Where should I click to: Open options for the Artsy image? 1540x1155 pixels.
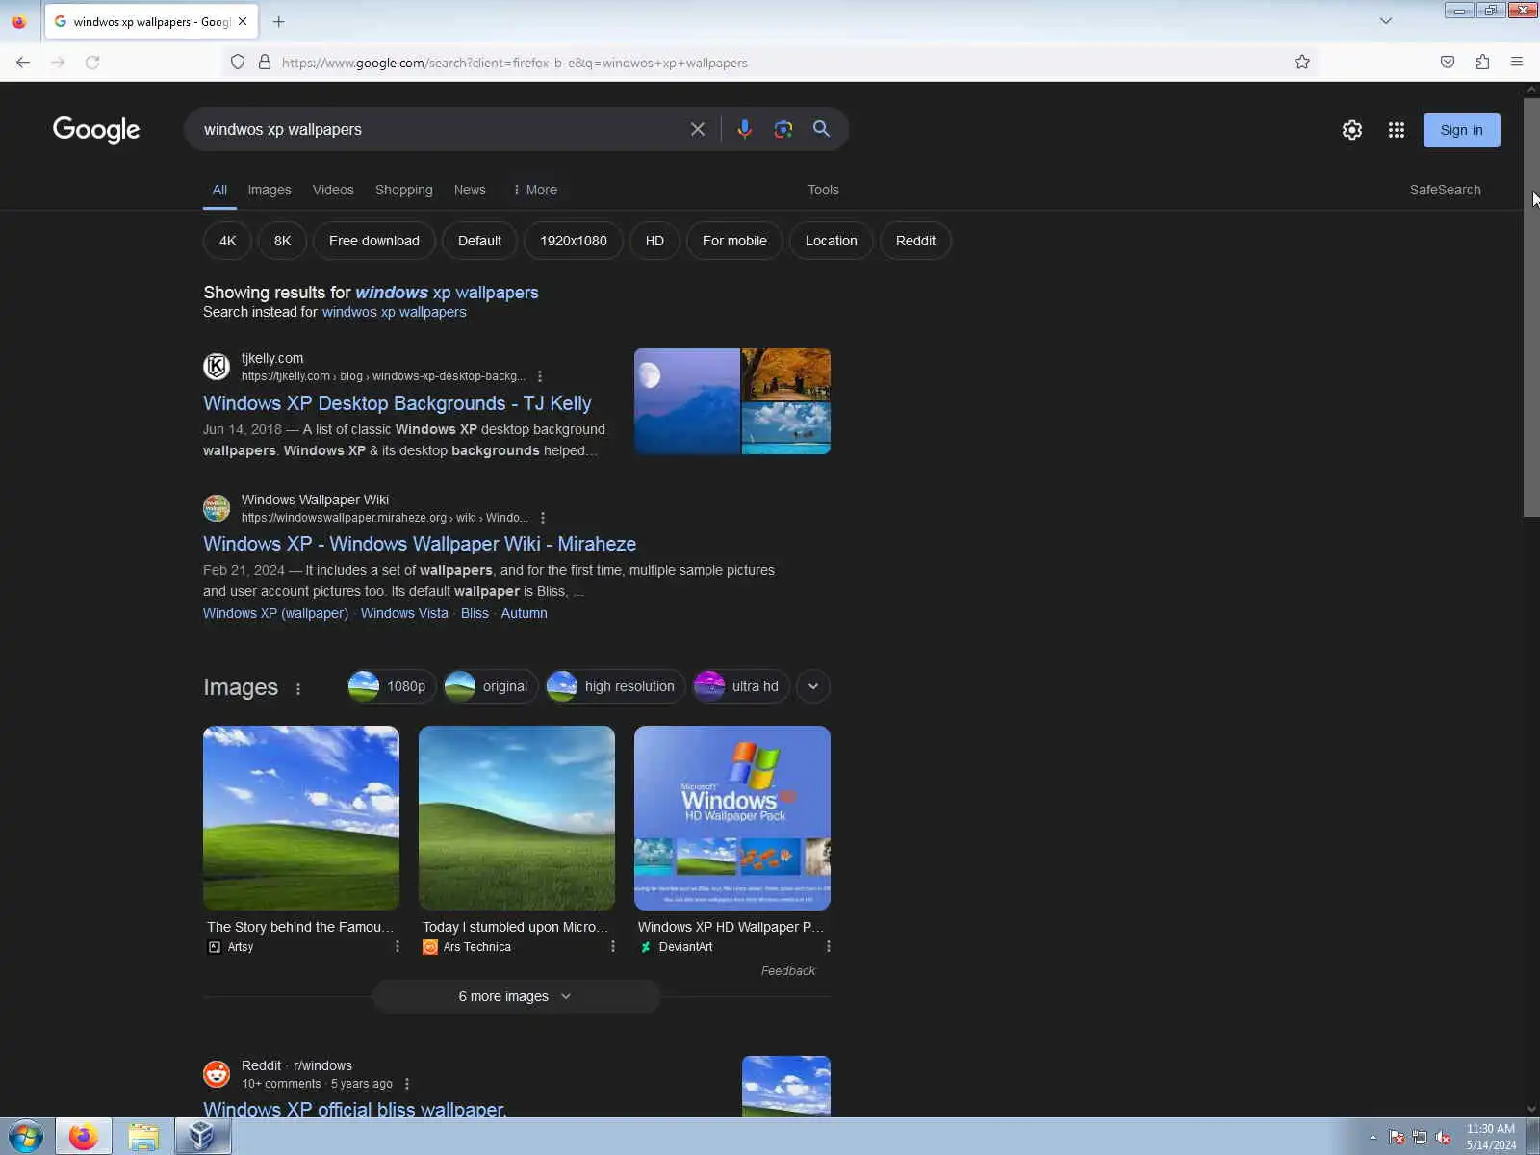398,947
